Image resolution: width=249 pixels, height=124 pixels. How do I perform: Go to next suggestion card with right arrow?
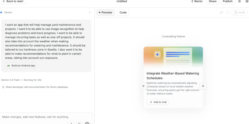[203, 86]
